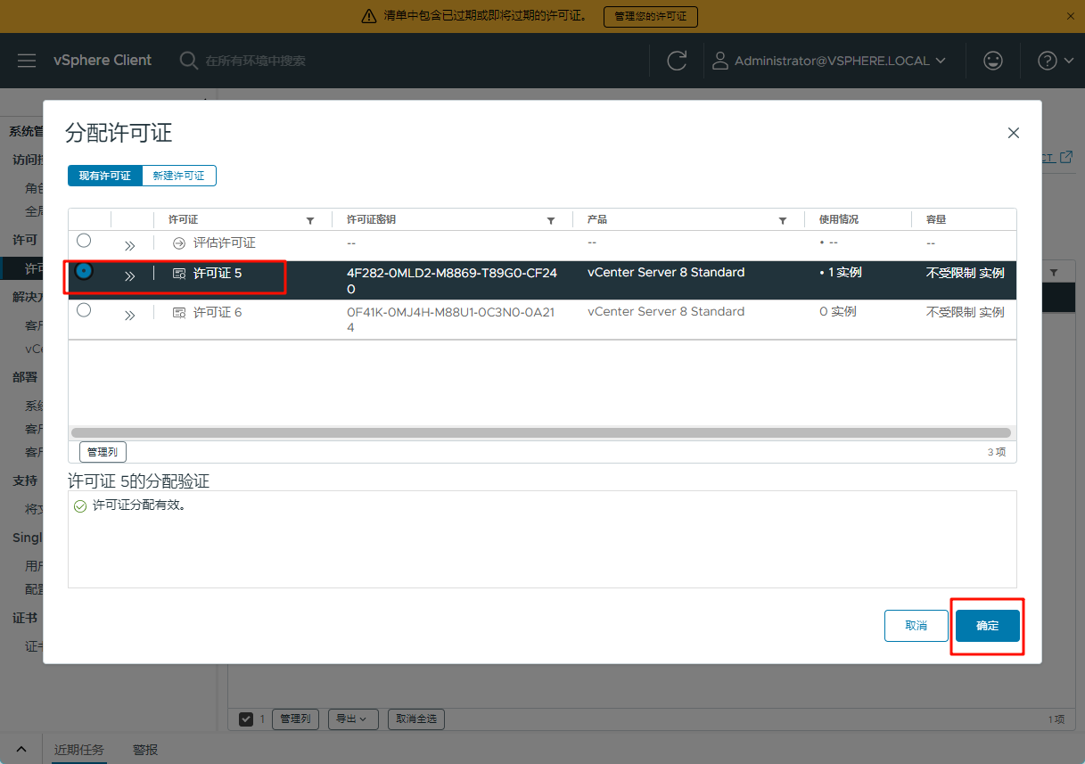The width and height of the screenshot is (1085, 764).
Task: Click the green valid checkmark icon
Action: (80, 506)
